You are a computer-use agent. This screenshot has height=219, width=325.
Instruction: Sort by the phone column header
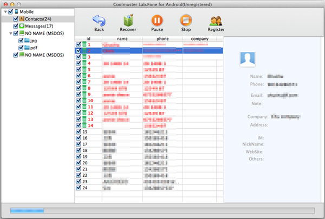[162, 39]
